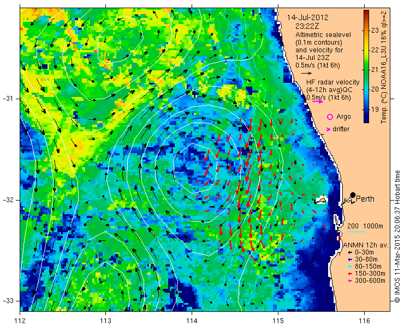Click the color bar tick label 20
Viewport: 404px width, 327px height.
375,89
